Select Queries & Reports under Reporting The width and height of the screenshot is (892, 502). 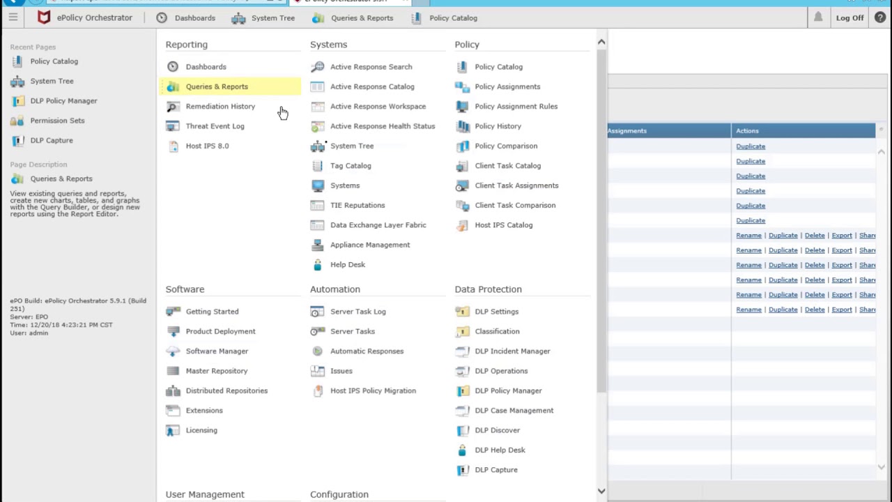[217, 86]
